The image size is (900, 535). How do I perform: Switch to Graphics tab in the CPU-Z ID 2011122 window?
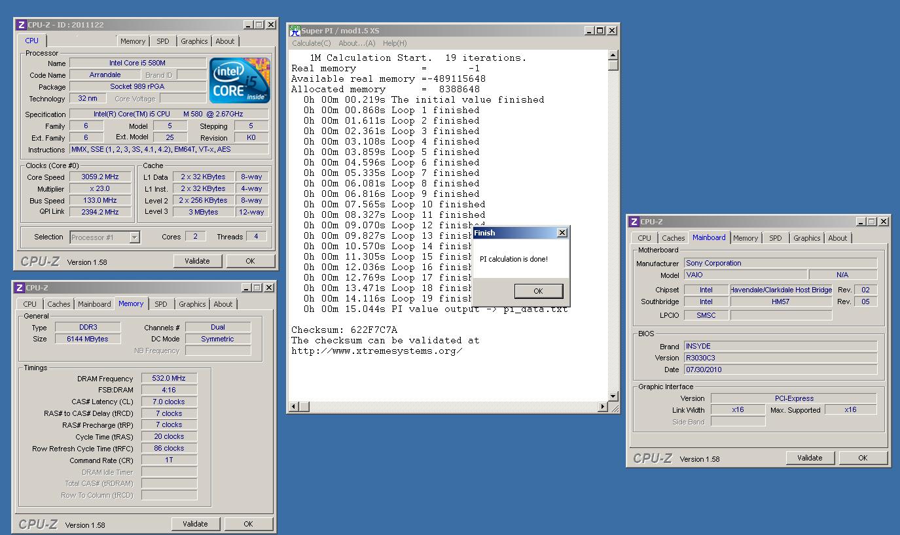point(194,41)
